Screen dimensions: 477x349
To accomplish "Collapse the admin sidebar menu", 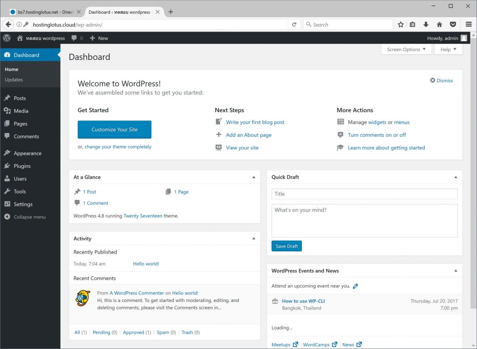I will (30, 217).
